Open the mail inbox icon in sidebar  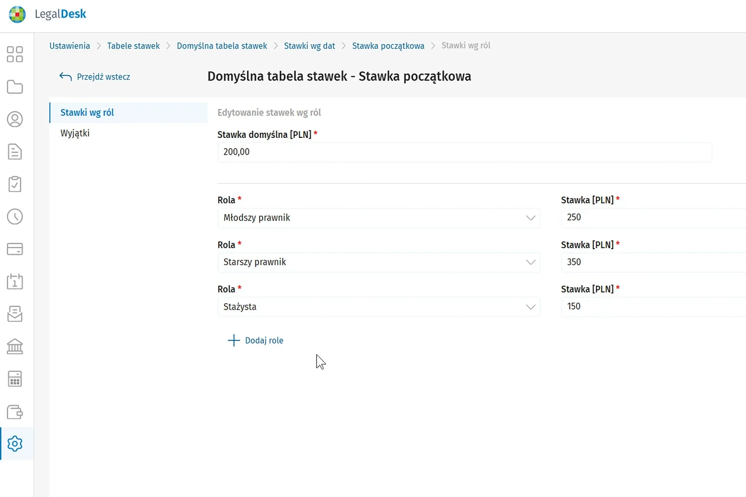[x=15, y=314]
